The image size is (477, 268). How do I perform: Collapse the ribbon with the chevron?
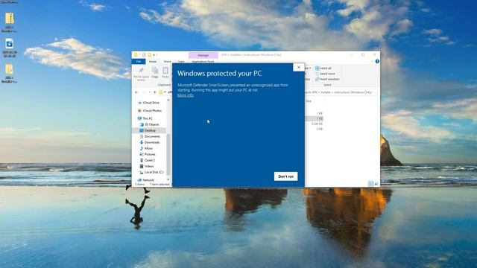[372, 61]
